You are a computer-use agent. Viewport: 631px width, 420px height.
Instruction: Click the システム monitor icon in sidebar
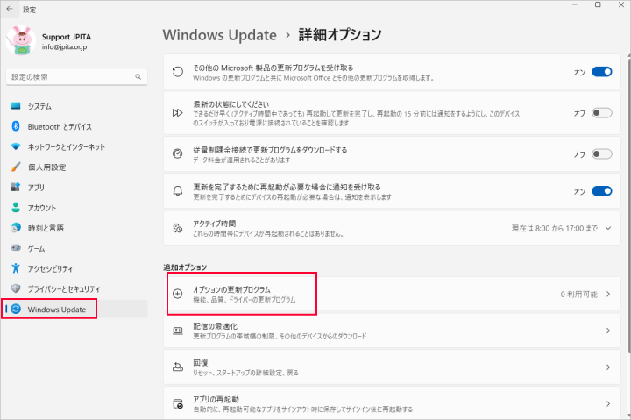click(16, 106)
